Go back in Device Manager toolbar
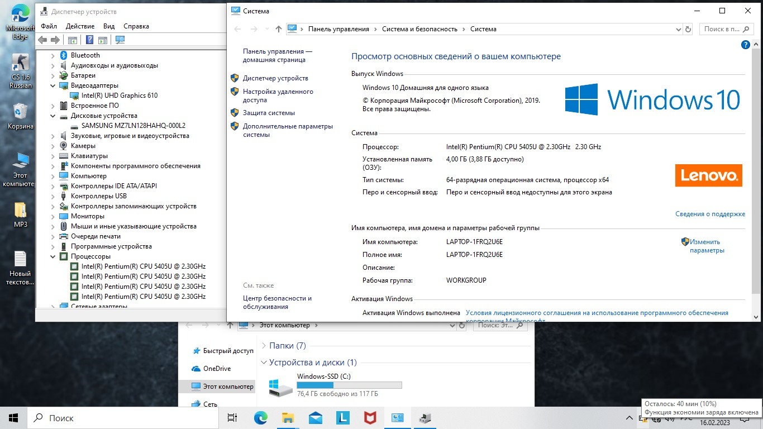Screen dimensions: 763x429 pyautogui.click(x=42, y=40)
